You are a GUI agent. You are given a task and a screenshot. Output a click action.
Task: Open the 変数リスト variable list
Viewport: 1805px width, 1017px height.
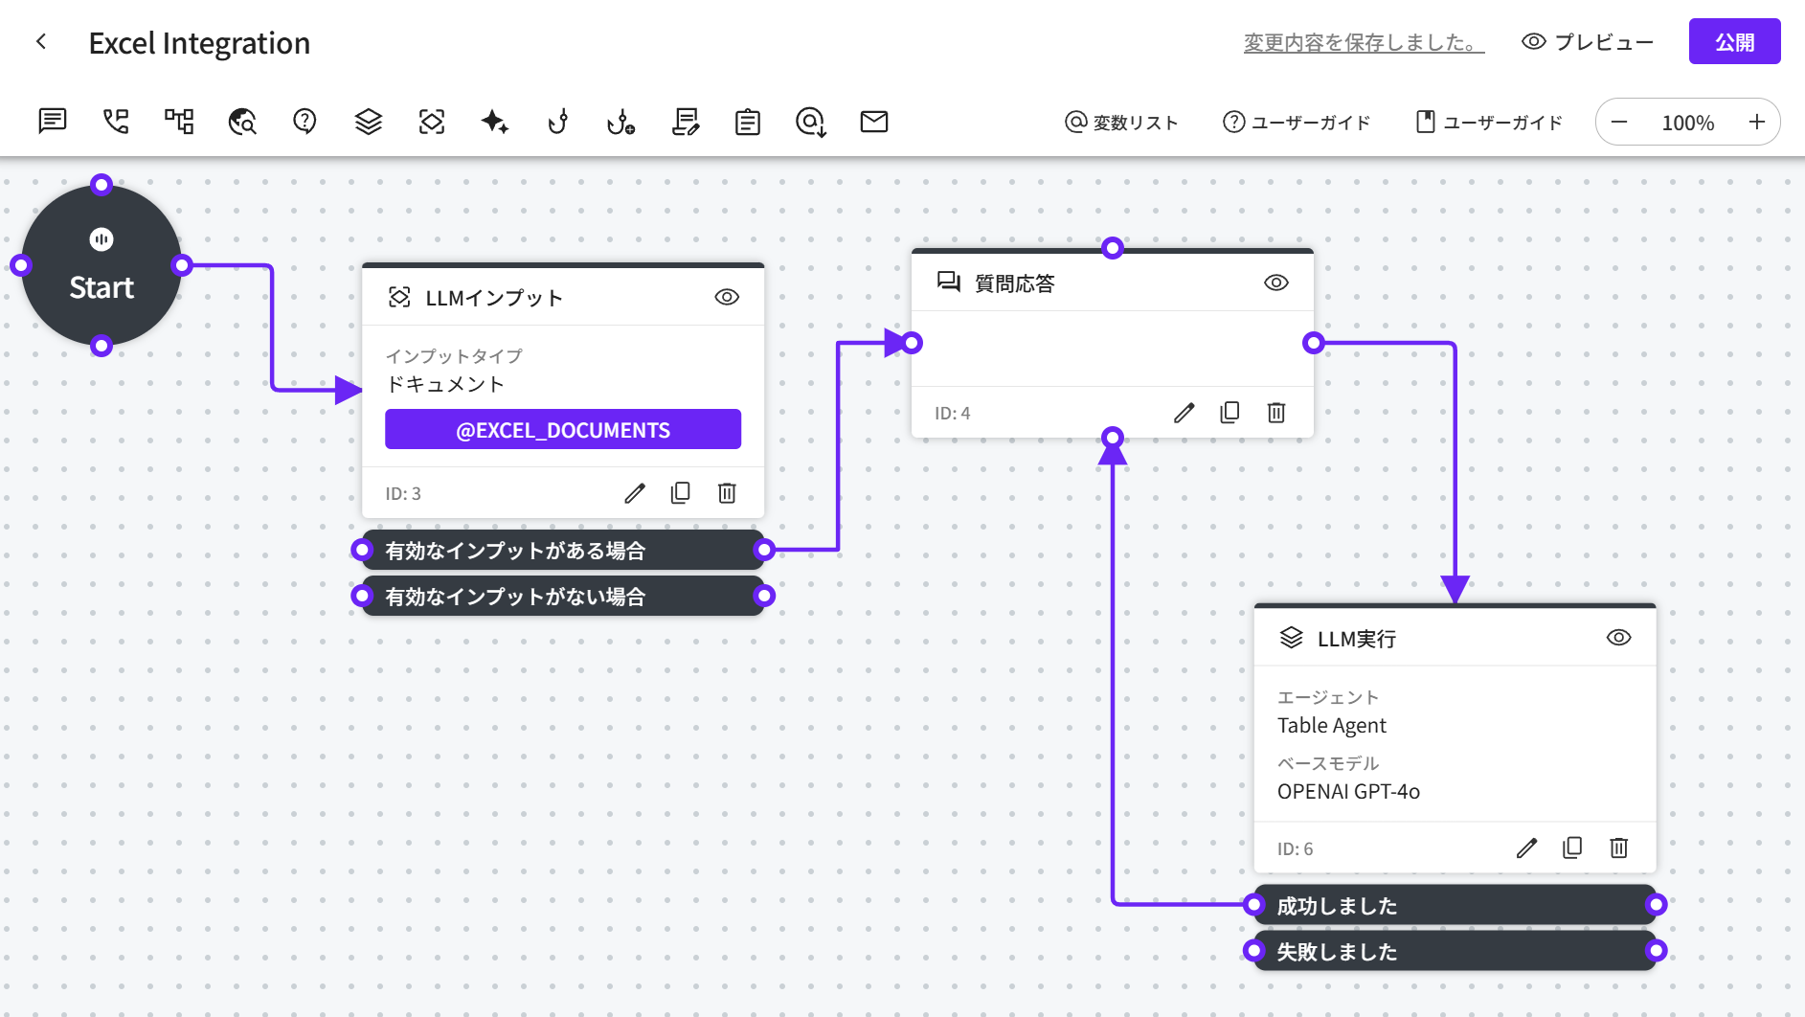pos(1121,123)
